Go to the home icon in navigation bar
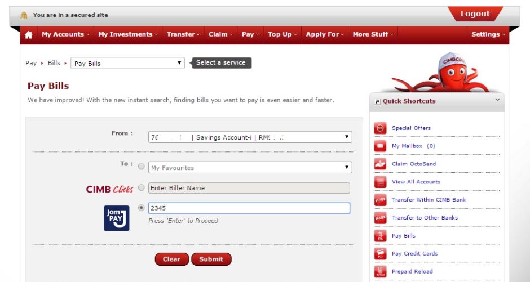The height and width of the screenshot is (282, 530). (28, 35)
